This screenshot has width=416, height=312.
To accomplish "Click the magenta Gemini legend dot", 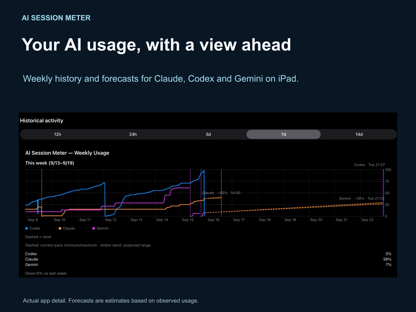I will (x=94, y=229).
